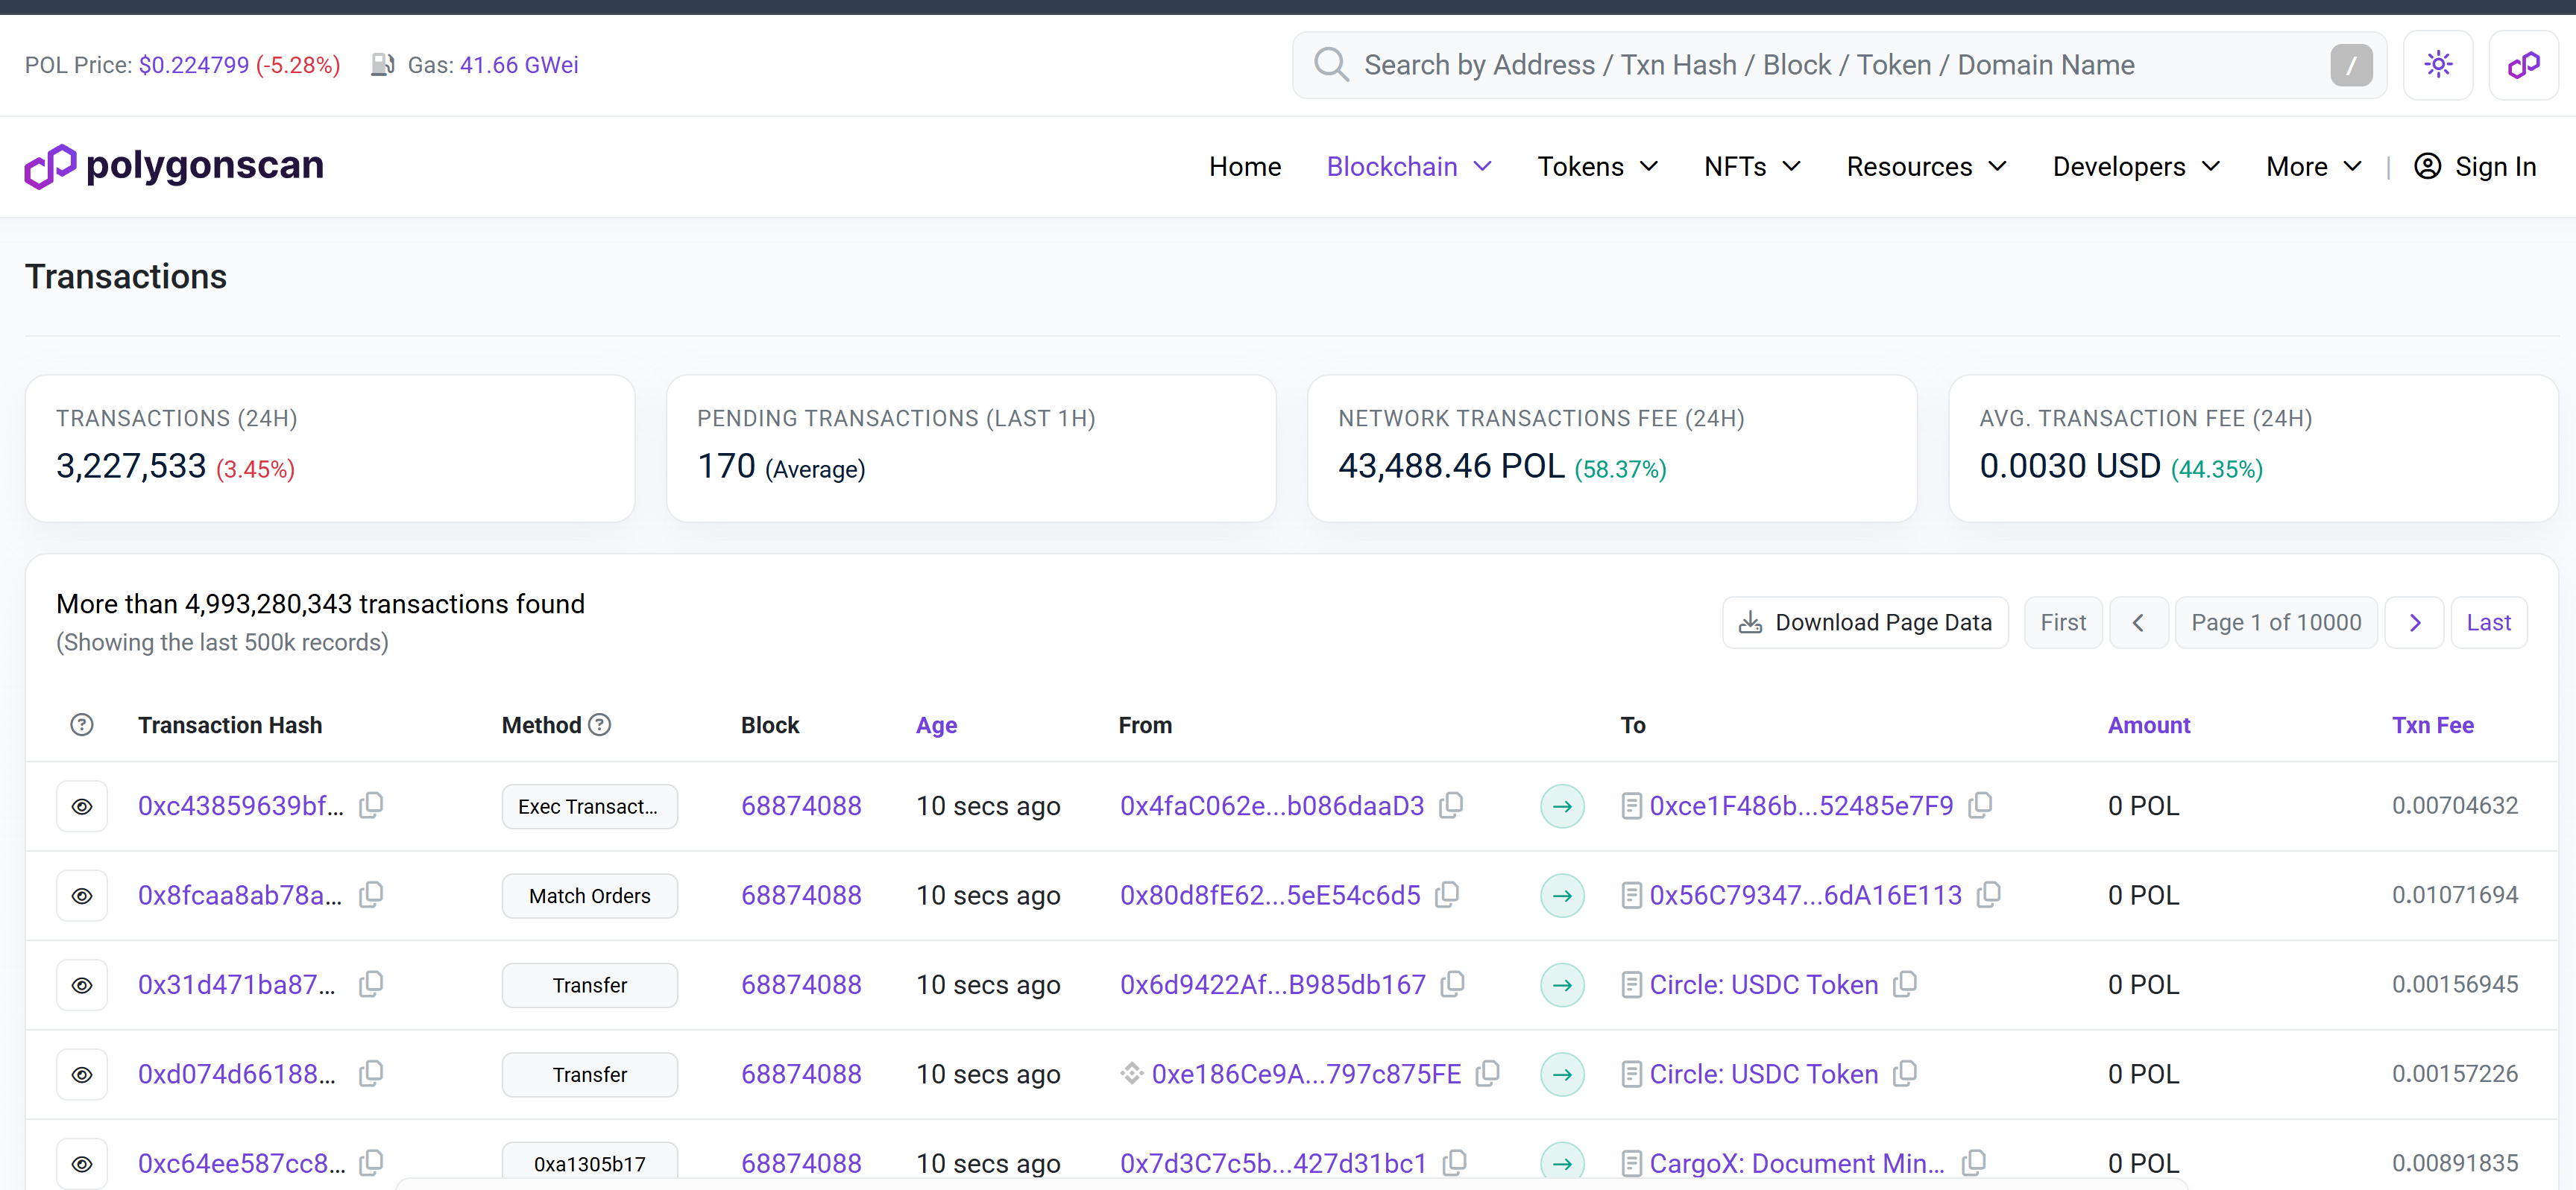The height and width of the screenshot is (1190, 2576).
Task: Click the light/dark theme sun icon
Action: click(2437, 65)
